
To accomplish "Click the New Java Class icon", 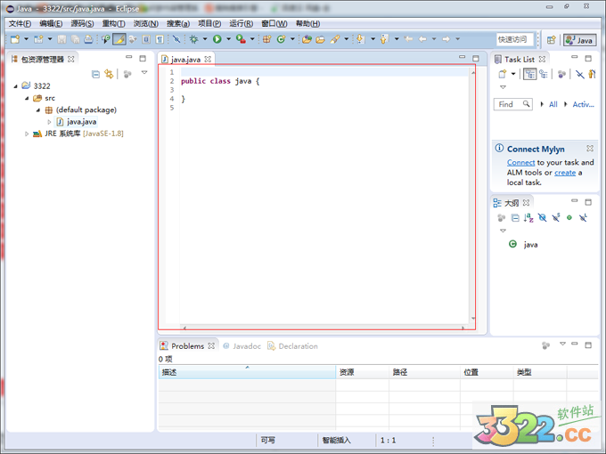I will [281, 39].
